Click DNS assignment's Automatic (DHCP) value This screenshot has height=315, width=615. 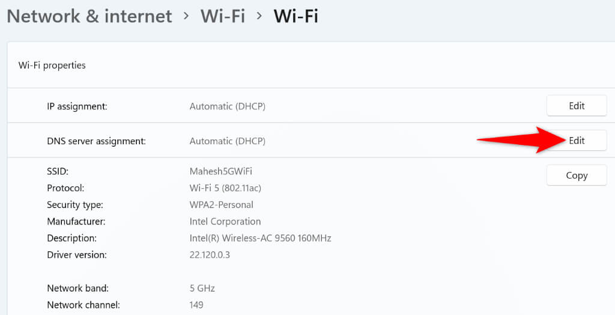(227, 141)
